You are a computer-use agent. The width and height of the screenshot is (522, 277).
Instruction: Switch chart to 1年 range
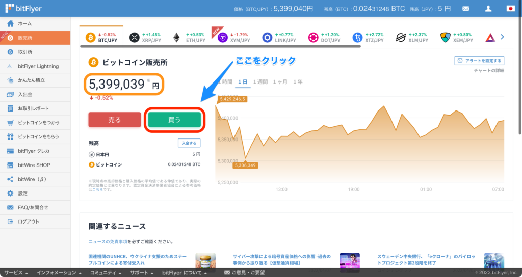pyautogui.click(x=298, y=82)
